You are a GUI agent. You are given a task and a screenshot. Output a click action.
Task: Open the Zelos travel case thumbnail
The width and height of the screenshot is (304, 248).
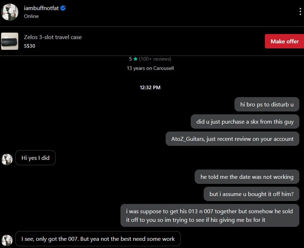[10, 41]
